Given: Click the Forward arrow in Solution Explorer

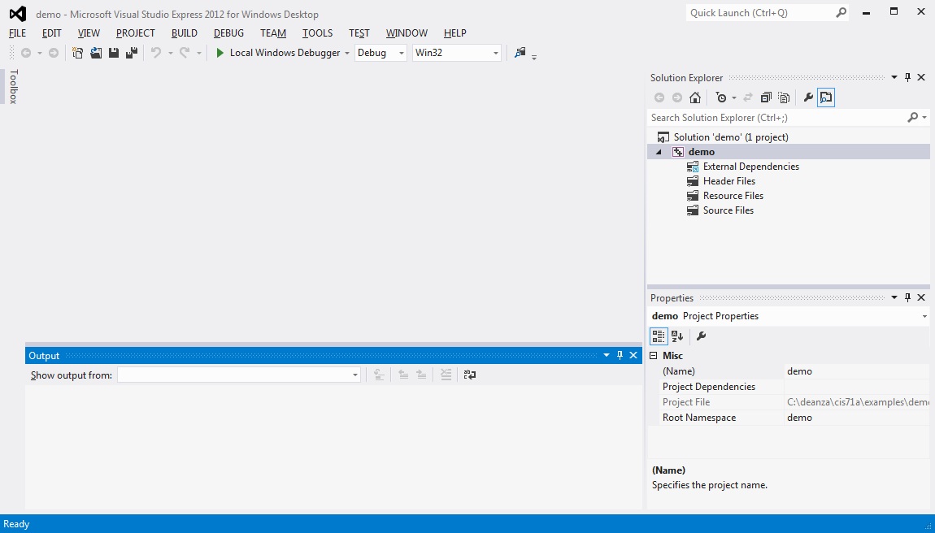Looking at the screenshot, I should point(676,97).
